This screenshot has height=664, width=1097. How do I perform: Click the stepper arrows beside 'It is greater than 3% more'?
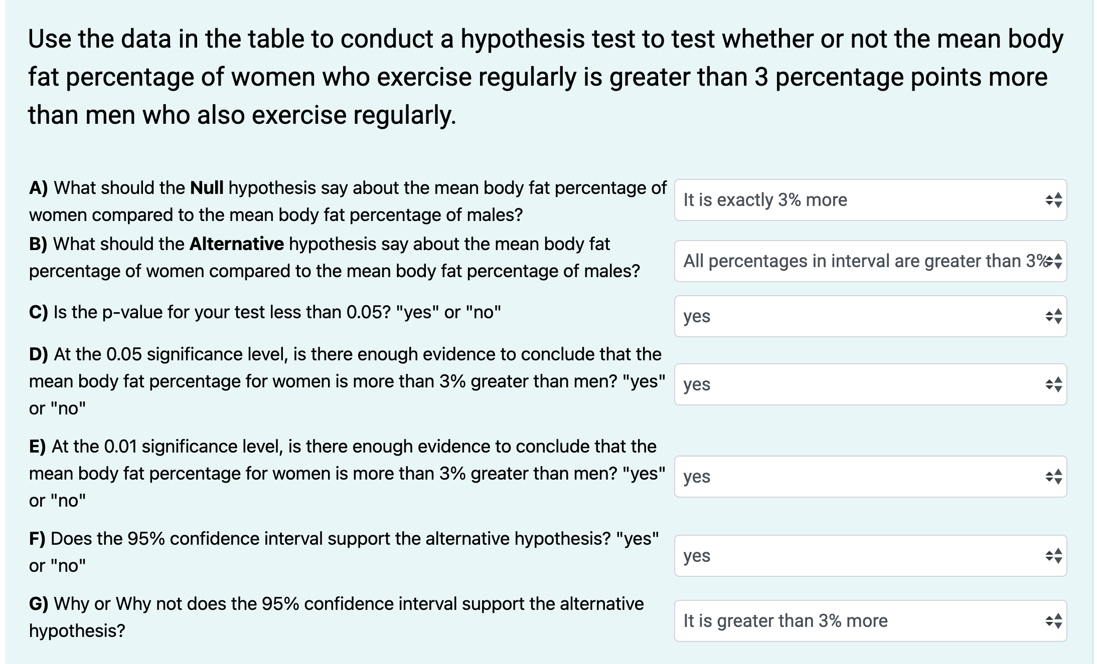(x=1053, y=621)
